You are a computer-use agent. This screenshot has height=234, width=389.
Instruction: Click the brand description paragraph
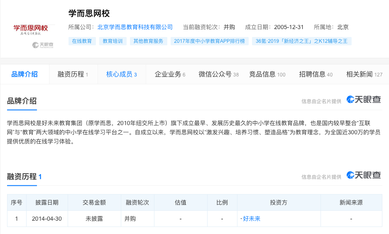pyautogui.click(x=194, y=132)
